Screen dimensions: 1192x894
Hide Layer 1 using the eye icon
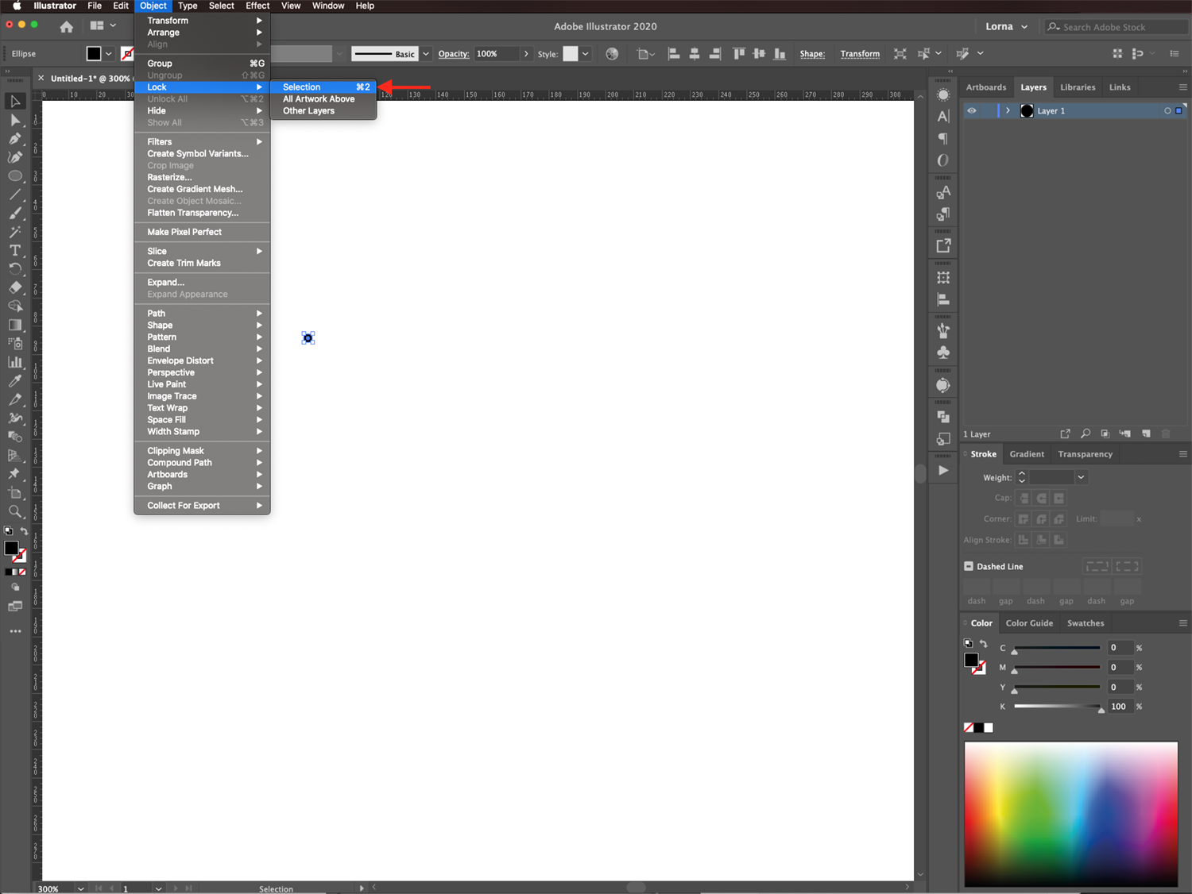pos(971,110)
